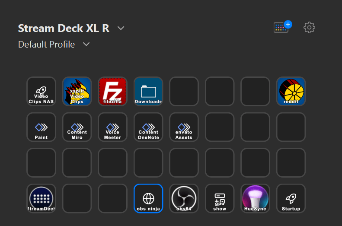This screenshot has width=342, height=226.
Task: Choose the gpu show key
Action: coord(220,198)
